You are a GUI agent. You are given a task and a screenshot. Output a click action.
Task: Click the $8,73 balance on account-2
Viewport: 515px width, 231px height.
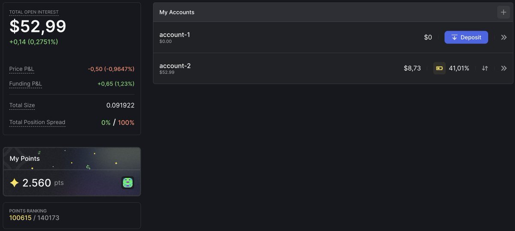412,68
